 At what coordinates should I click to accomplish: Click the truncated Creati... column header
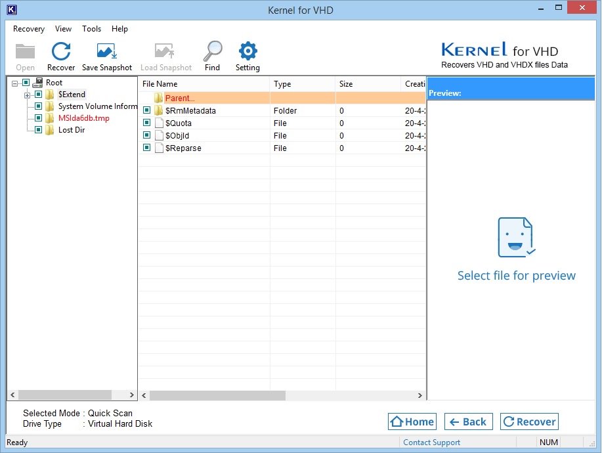click(x=414, y=83)
